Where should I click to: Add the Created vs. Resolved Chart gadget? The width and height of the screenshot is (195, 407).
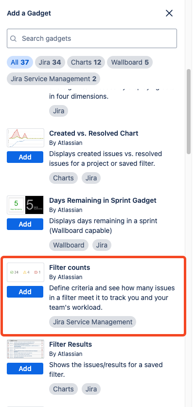pyautogui.click(x=25, y=157)
